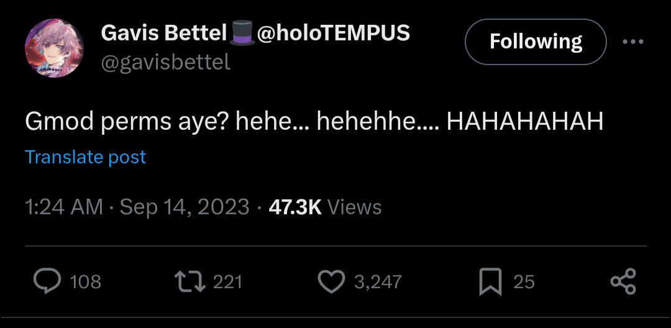Image resolution: width=671 pixels, height=328 pixels.
Task: Click the top hat emoji in name
Action: click(x=242, y=33)
